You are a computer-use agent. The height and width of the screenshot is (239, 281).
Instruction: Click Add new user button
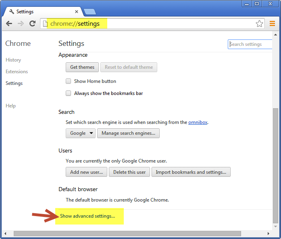coord(86,172)
